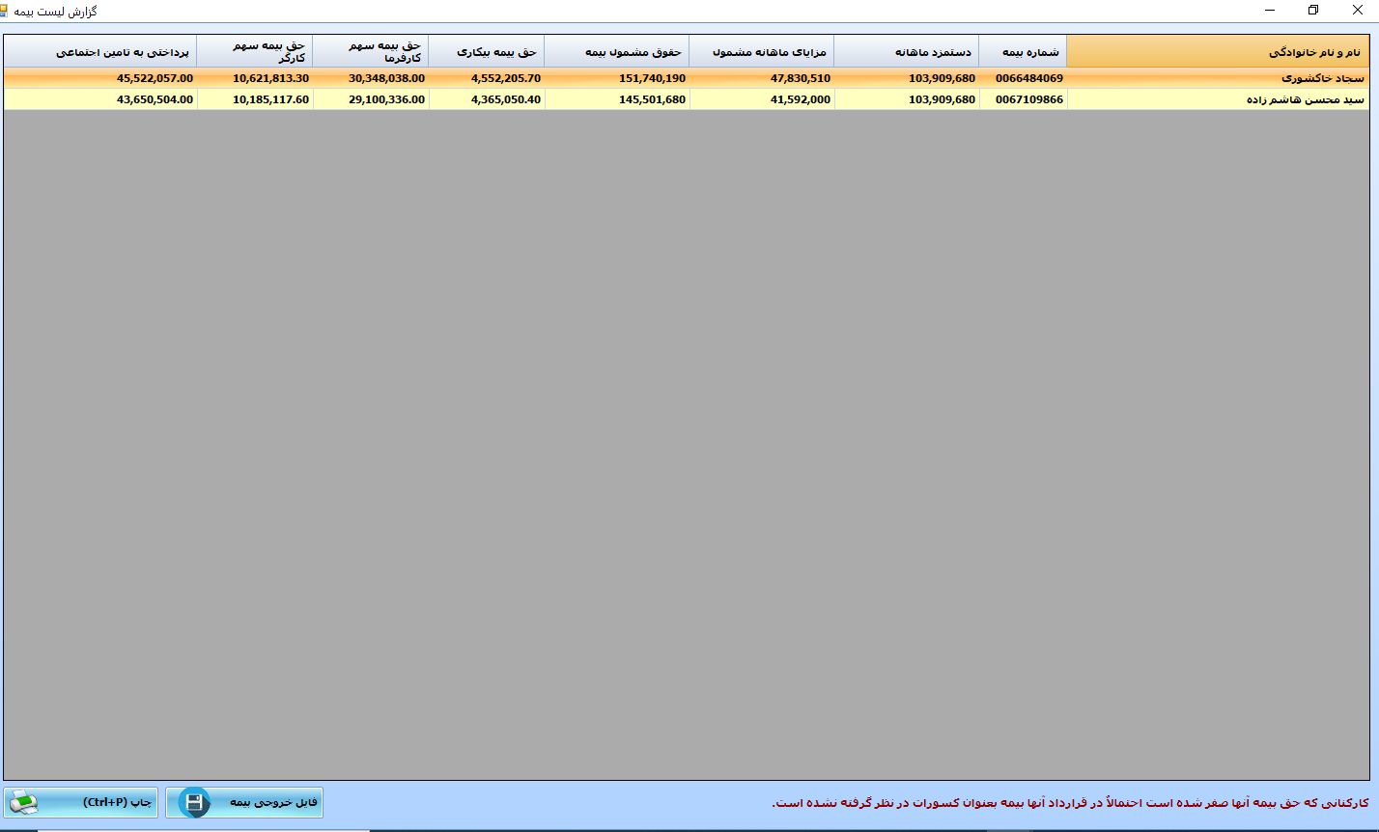This screenshot has height=832, width=1379.
Task: Click the حق بیمه بیکاری column header
Action: pyautogui.click(x=486, y=51)
